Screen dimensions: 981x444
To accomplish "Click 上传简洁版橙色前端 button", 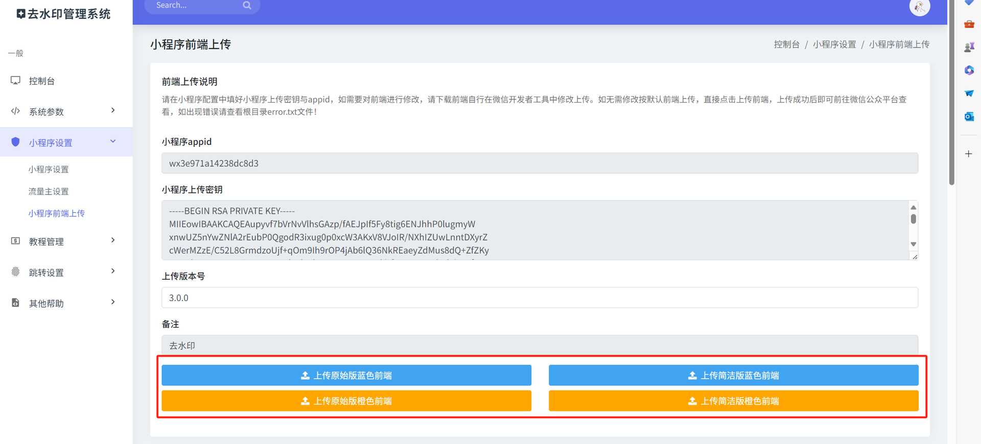I will click(733, 401).
